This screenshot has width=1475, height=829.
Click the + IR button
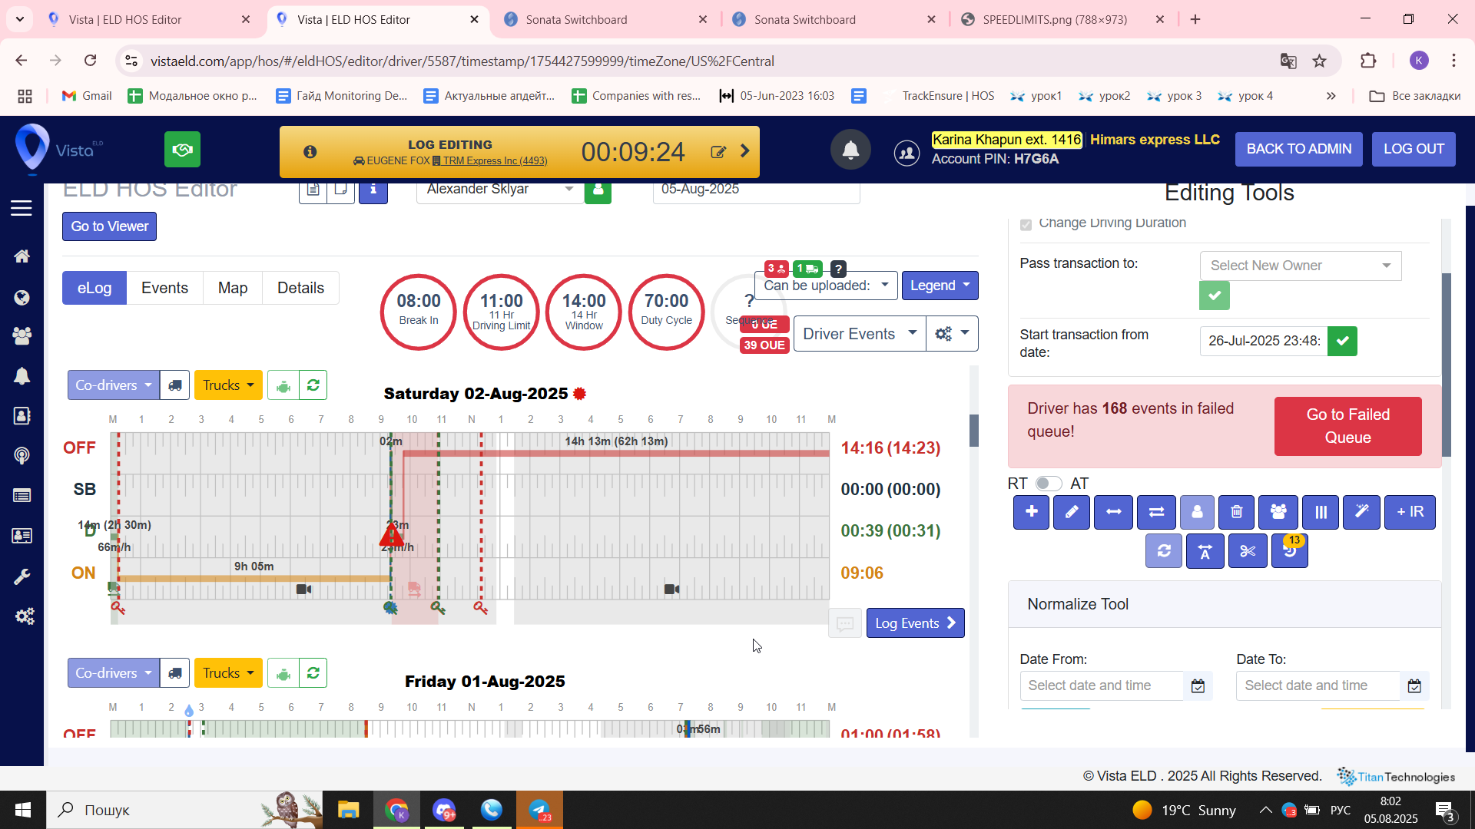[1410, 512]
